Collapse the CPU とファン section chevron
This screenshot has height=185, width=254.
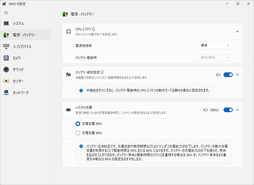237,31
